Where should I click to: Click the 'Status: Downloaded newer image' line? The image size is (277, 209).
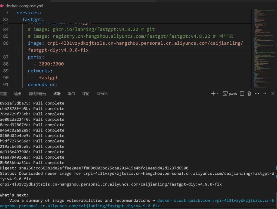tap(137, 176)
